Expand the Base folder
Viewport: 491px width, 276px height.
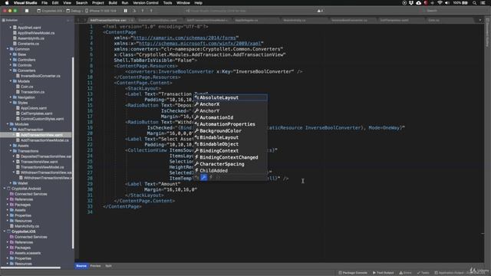11,54
